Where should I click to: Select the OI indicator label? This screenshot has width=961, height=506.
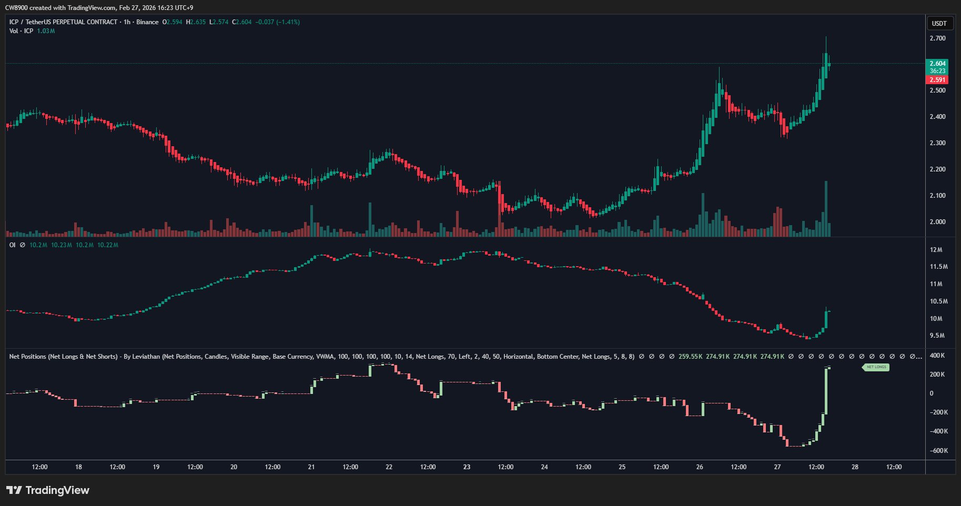pyautogui.click(x=12, y=245)
